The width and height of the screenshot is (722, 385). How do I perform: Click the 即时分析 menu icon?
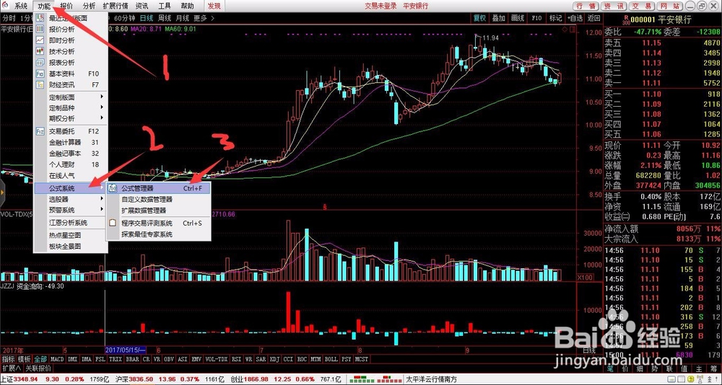pyautogui.click(x=40, y=40)
